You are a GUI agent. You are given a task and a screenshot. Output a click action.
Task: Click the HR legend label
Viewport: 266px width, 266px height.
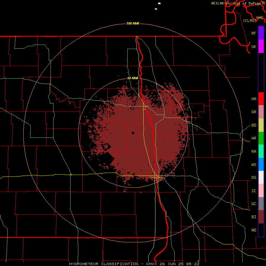click(254, 138)
